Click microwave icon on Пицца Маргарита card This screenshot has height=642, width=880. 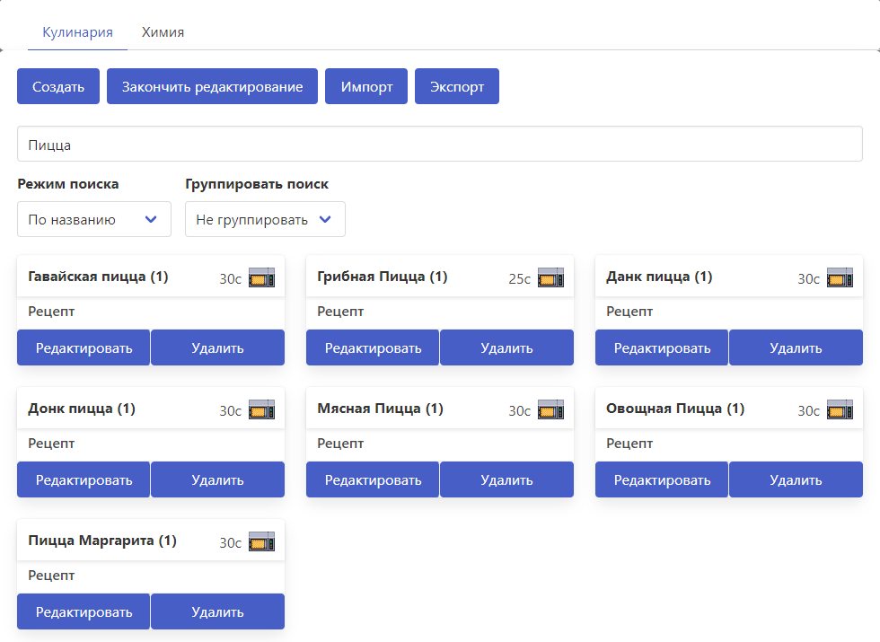(261, 541)
